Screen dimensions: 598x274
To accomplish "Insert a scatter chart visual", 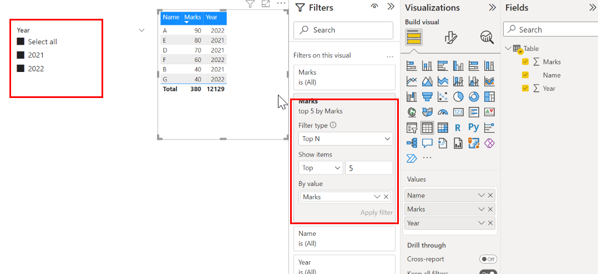I will (443, 97).
